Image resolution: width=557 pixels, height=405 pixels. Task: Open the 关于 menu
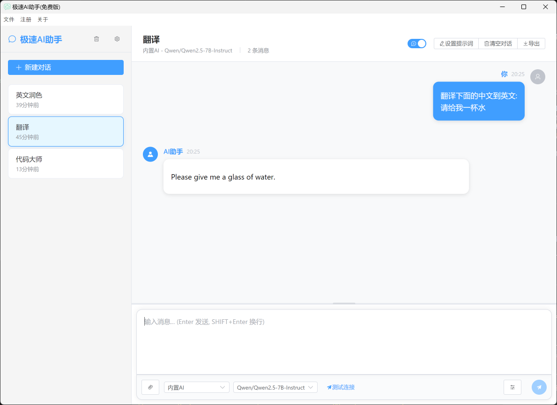pos(43,20)
